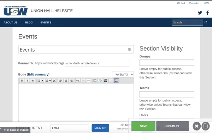Apply italic formatting in the Body toolbar
This screenshot has width=212, height=133.
tap(27, 81)
